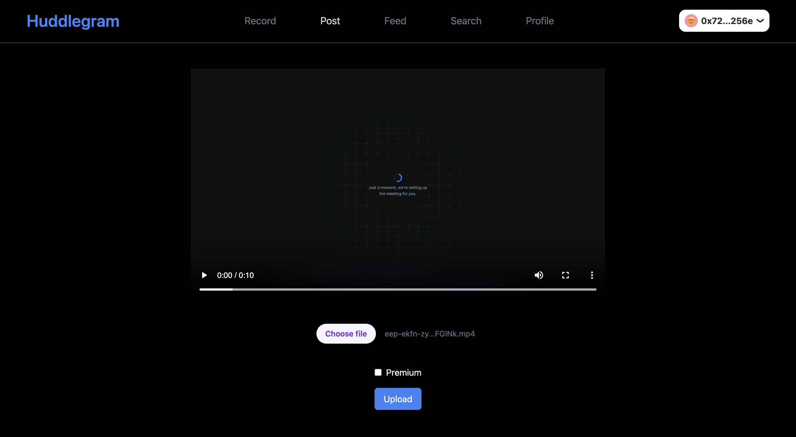Viewport: 796px width, 437px height.
Task: Click the blue Upload button
Action: tap(398, 399)
